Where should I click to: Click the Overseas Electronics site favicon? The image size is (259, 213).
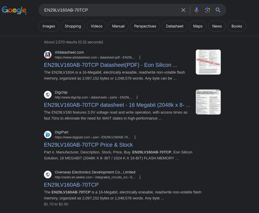[x=48, y=174]
